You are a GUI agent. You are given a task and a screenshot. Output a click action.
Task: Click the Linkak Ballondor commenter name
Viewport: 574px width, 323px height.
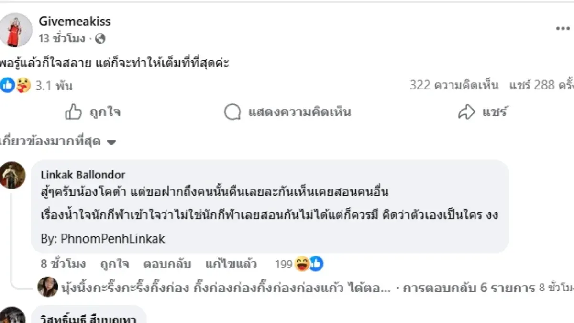tap(83, 175)
